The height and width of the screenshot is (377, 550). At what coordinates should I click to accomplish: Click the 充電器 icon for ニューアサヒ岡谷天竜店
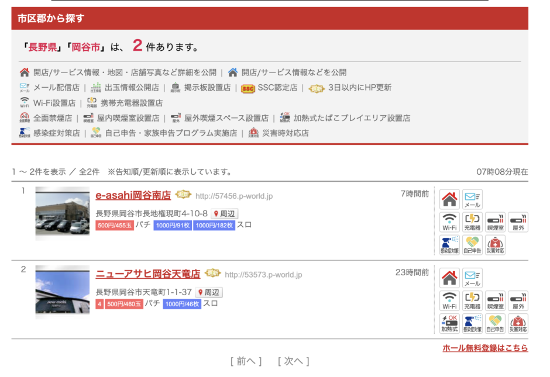pos(472,301)
